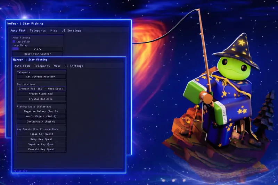Teleport to Frozen Flame Rod

[x=41, y=94]
